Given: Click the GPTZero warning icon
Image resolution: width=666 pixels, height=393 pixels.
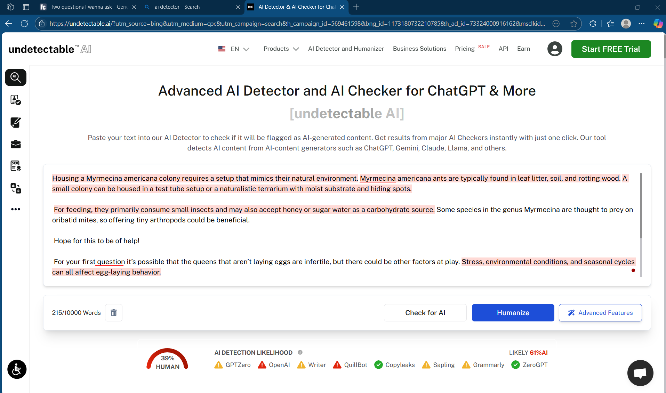Looking at the screenshot, I should pyautogui.click(x=218, y=365).
